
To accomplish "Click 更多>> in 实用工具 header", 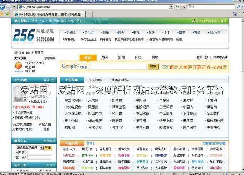I will 51,165.
